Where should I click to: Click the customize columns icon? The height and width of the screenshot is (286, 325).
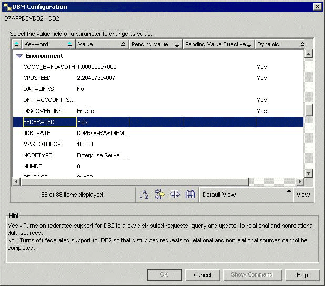(175, 195)
